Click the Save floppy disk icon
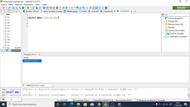The width and height of the screenshot is (190, 107). tap(77, 8)
